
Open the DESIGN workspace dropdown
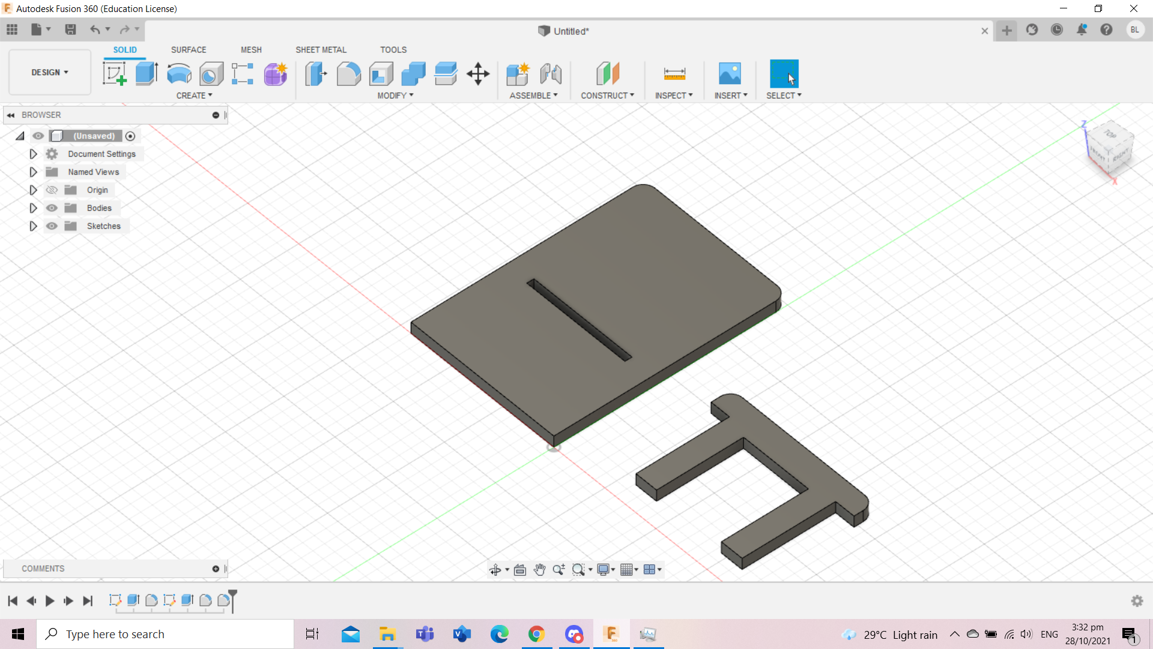(x=50, y=72)
